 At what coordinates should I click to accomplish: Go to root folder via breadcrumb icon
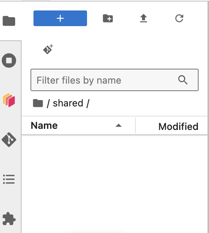pyautogui.click(x=38, y=103)
